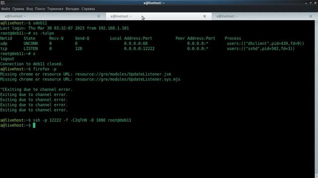Viewport: 318px width, 178px height.
Task: Click the 'dhclient' process entry text
Action: point(265,44)
